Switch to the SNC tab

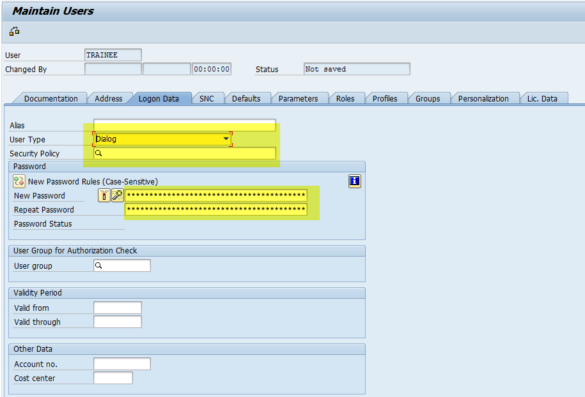[x=207, y=98]
